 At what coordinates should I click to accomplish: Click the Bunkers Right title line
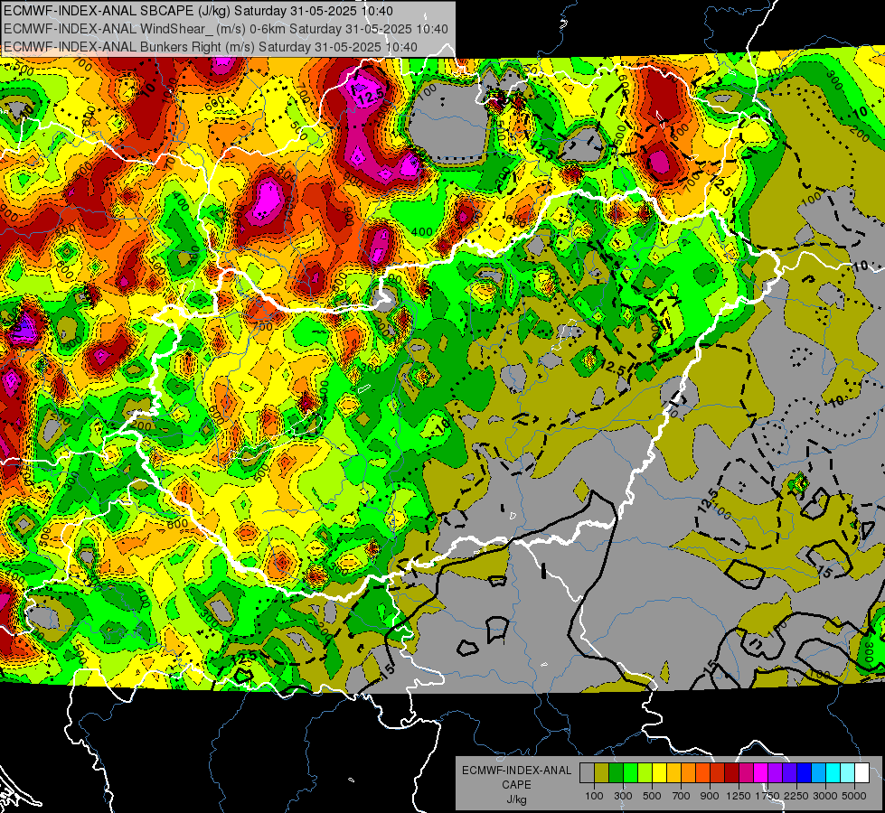pyautogui.click(x=211, y=47)
